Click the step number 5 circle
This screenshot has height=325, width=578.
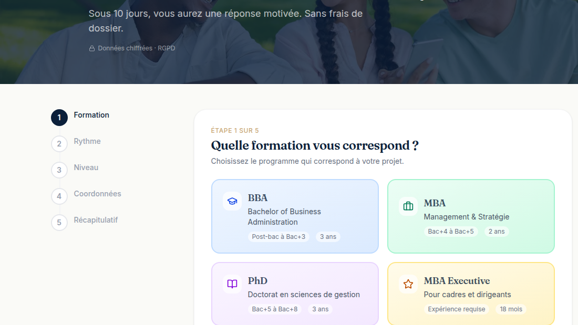point(59,223)
